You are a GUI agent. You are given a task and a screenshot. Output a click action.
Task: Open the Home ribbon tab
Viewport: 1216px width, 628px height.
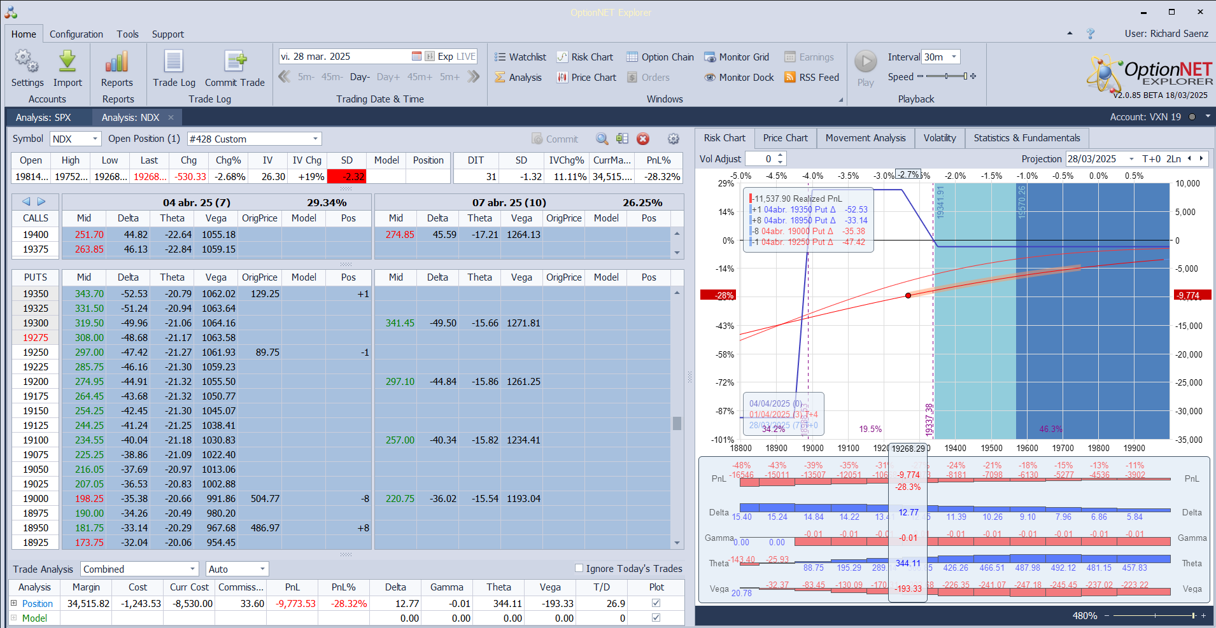tap(24, 34)
